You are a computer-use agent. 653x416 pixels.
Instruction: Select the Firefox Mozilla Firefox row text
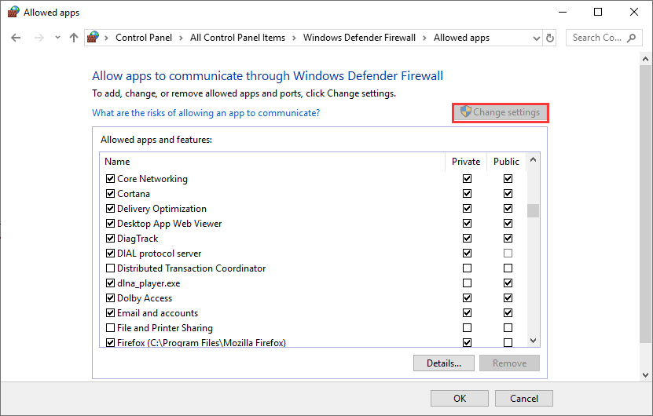click(x=202, y=343)
